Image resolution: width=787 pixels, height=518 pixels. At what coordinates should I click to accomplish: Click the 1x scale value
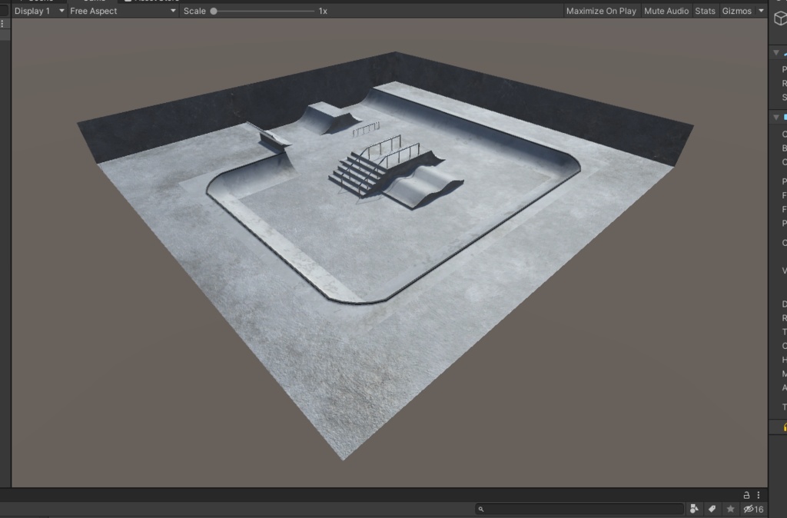pos(323,11)
